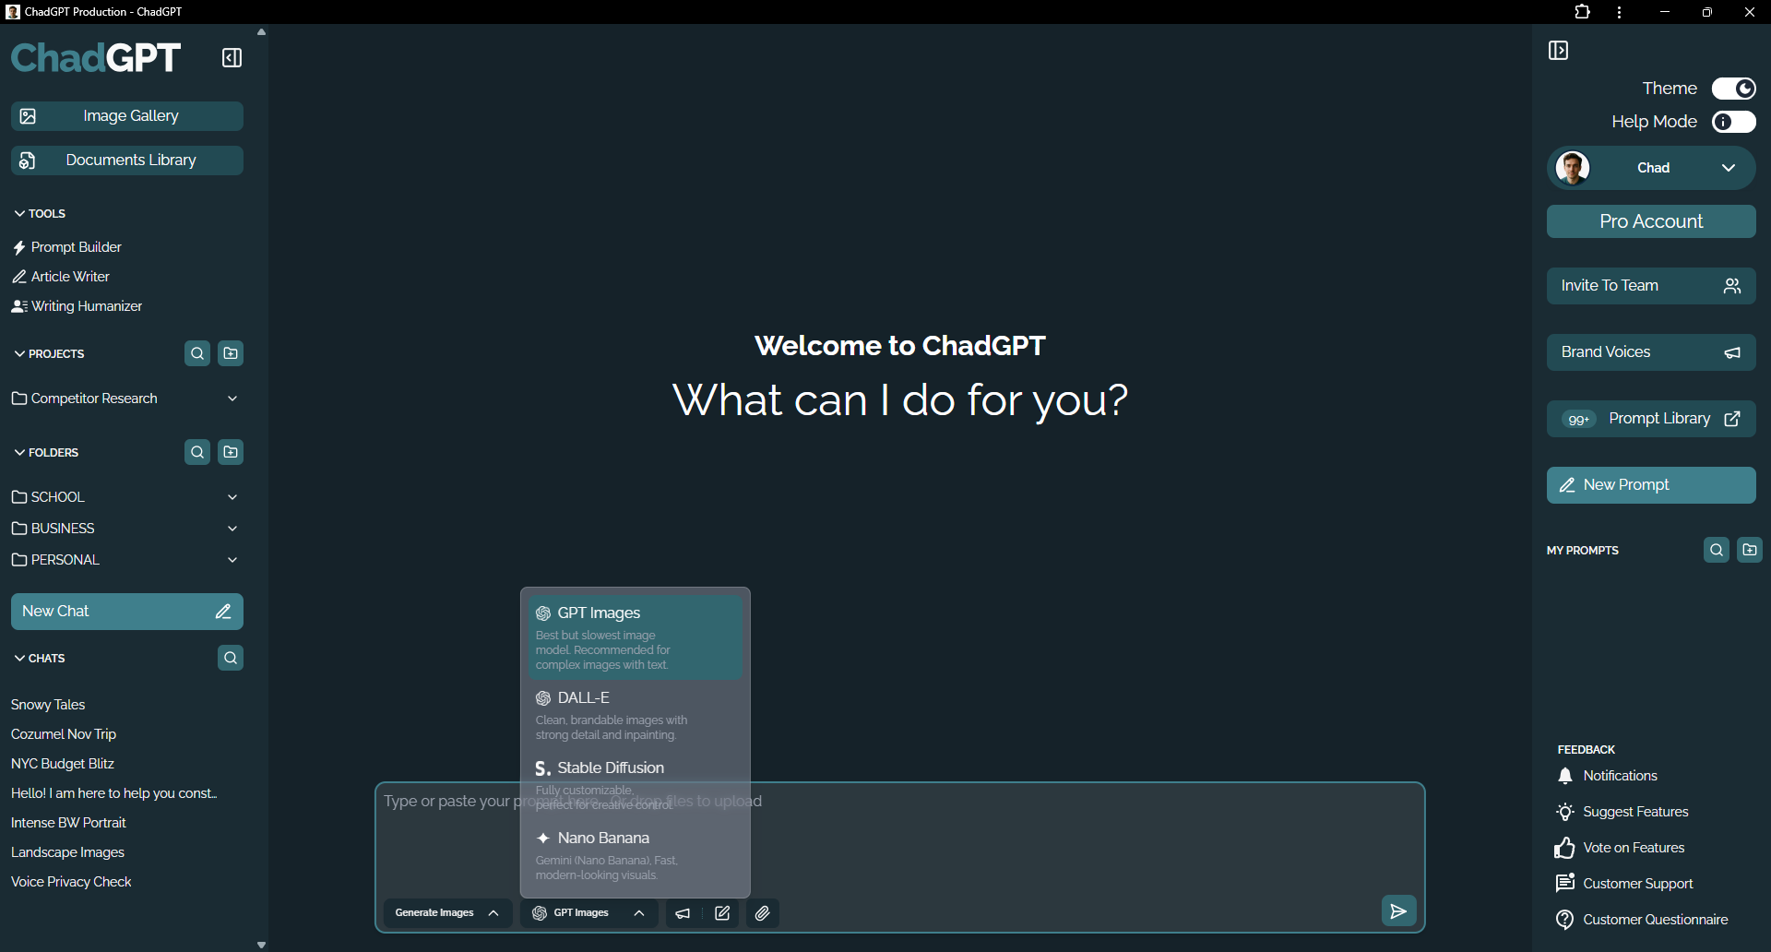Search within Chats
This screenshot has width=1771, height=952.
[x=231, y=657]
